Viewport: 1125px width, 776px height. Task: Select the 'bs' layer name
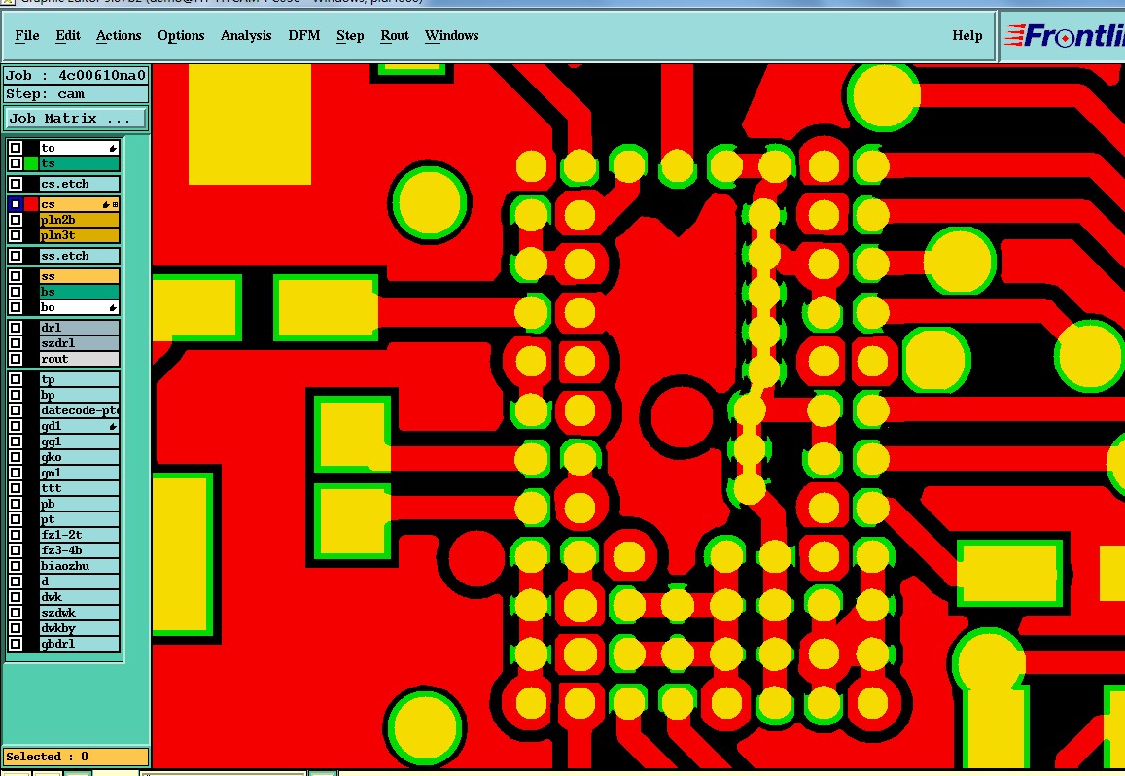(x=79, y=292)
